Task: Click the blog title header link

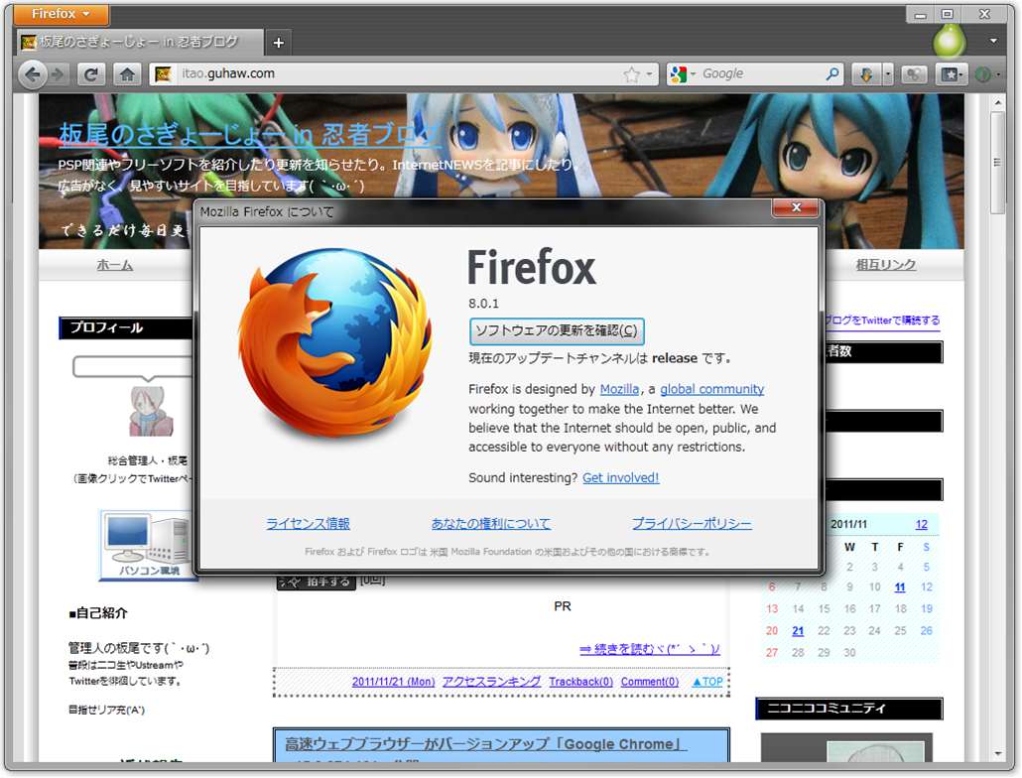Action: (x=250, y=134)
